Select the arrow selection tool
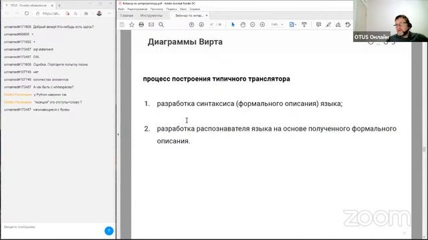Image resolution: width=428 pixels, height=240 pixels. (233, 25)
